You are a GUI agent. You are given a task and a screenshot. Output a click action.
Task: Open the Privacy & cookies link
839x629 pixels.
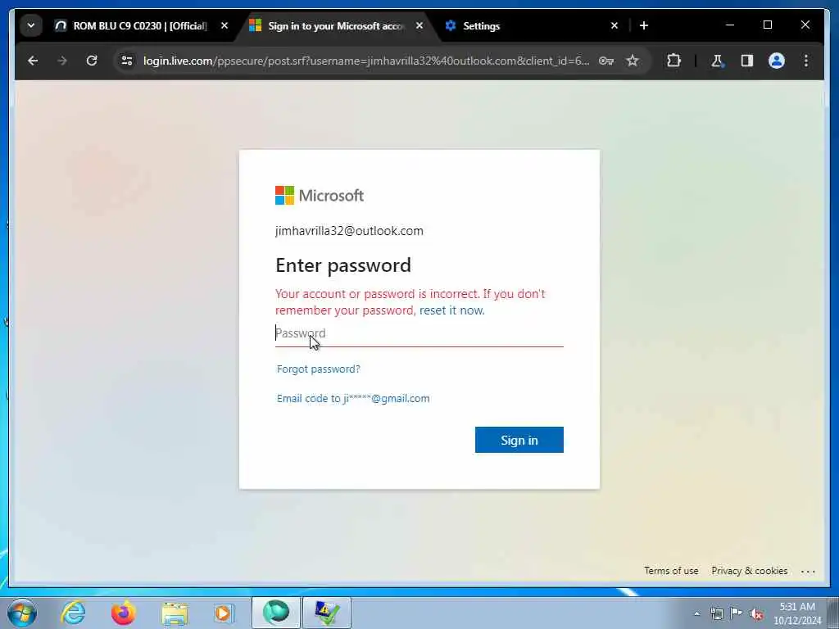pos(749,571)
